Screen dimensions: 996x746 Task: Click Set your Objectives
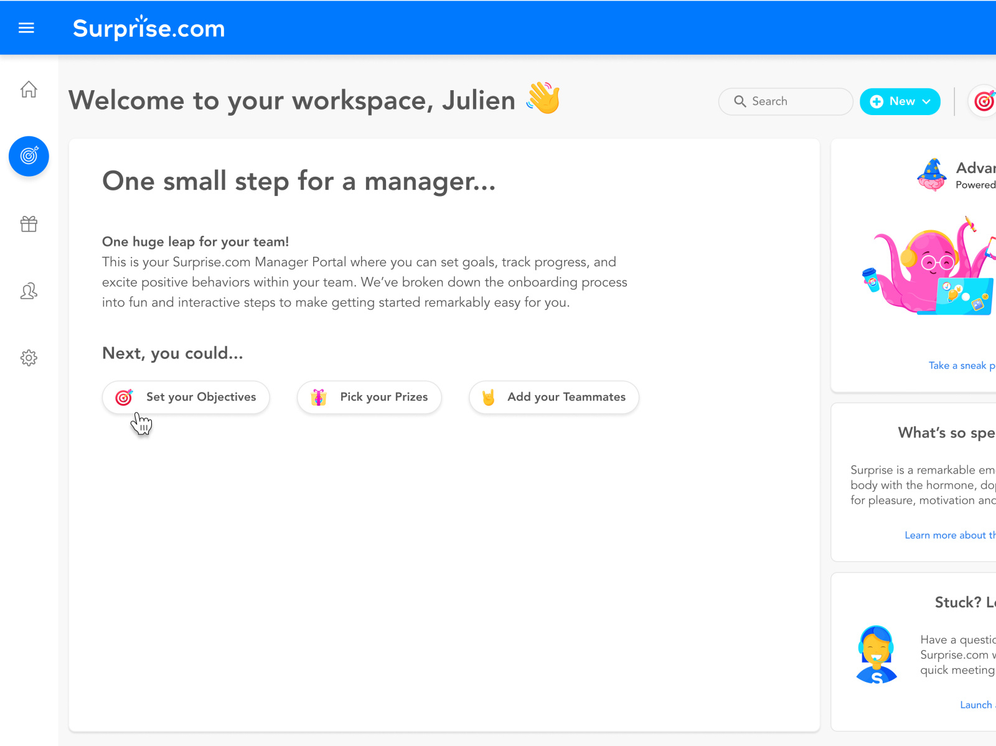[x=186, y=397]
